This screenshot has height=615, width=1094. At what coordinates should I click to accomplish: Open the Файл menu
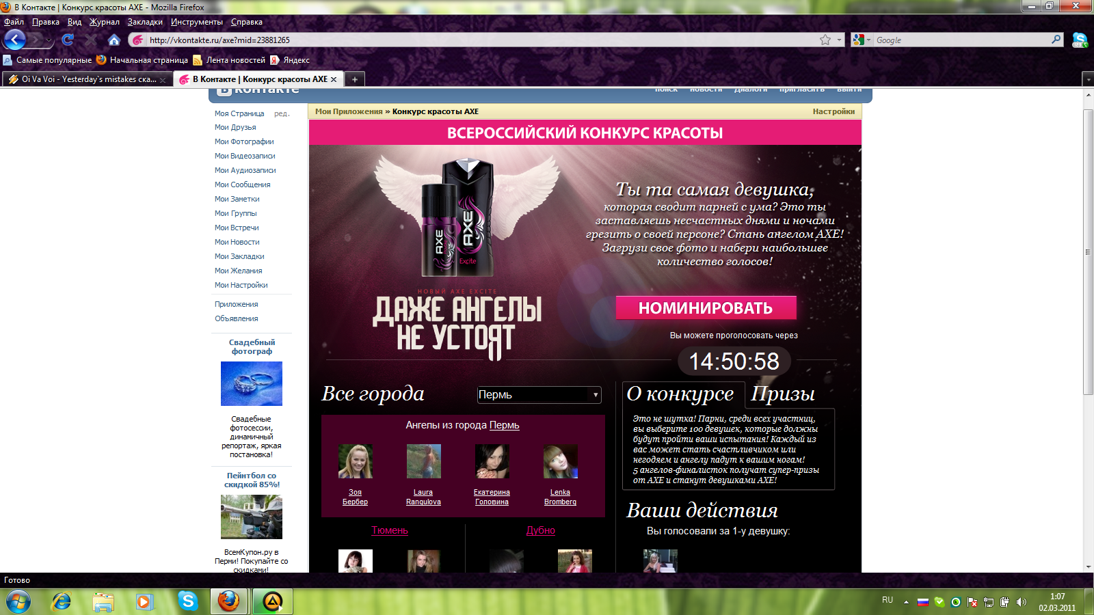(14, 22)
